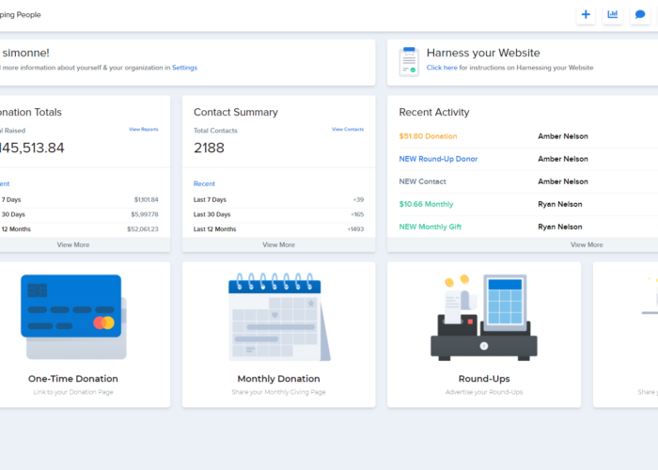
Task: Open the One-Time Donation card title
Action: click(73, 379)
